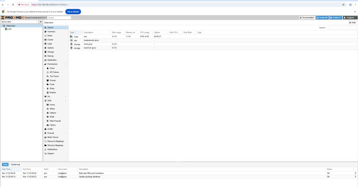The height and width of the screenshot is (187, 358).
Task: Expand the Firewall submenu arrow
Action: pyautogui.click(x=66, y=133)
